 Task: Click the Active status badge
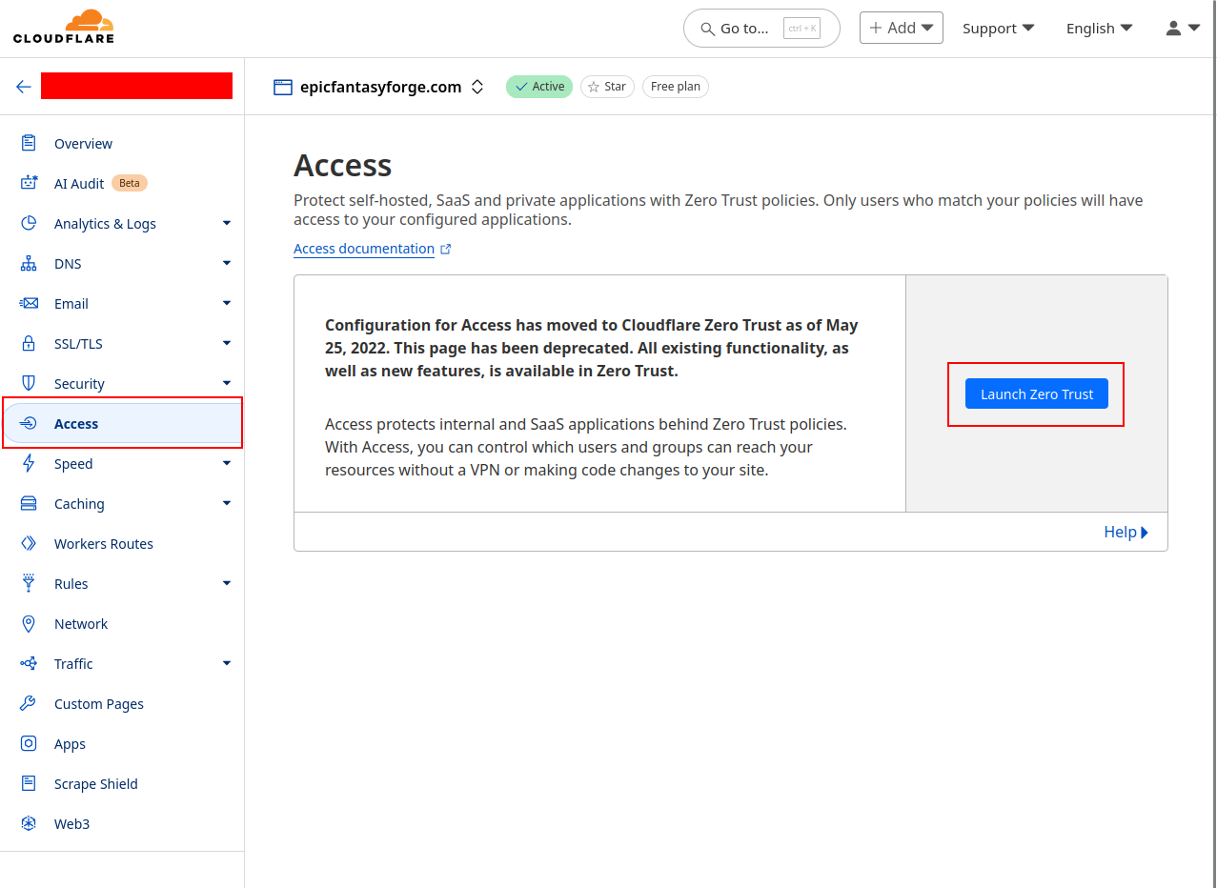click(539, 87)
